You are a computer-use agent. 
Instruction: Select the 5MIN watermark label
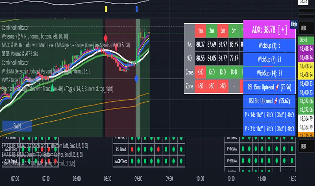[x=17, y=126]
